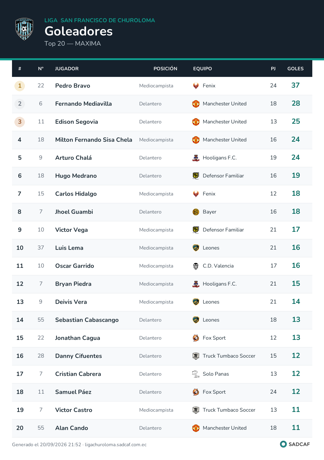Select player name Milton Fernando Sisa Chela
Image resolution: width=324 pixels, height=460 pixels.
click(x=94, y=140)
